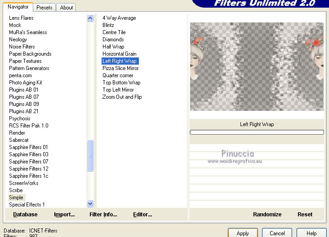Select Sapphire Filters 07 category
This screenshot has height=237, width=329.
coord(28,162)
